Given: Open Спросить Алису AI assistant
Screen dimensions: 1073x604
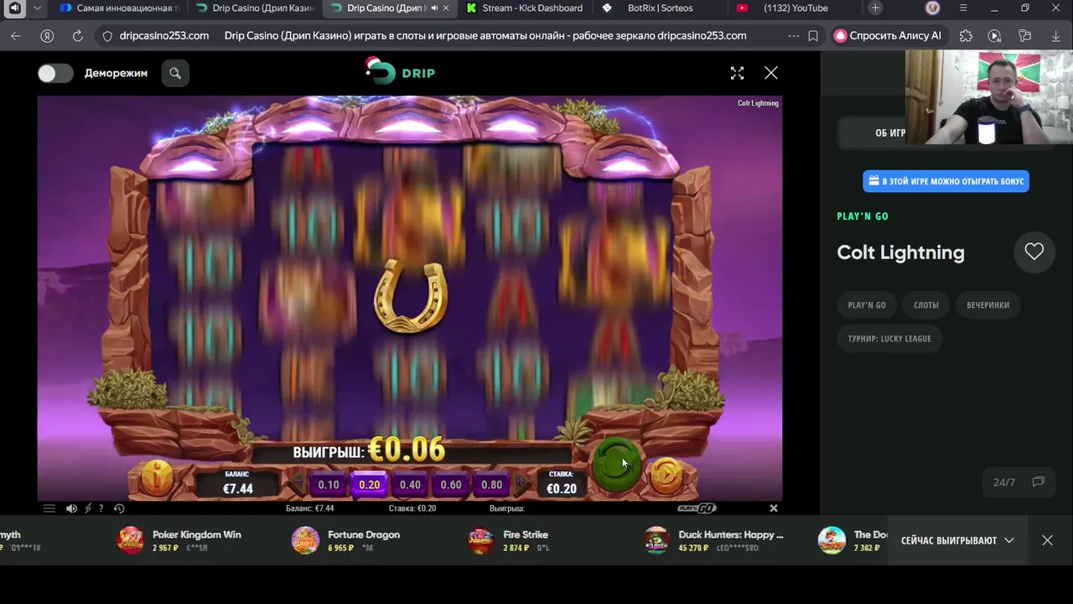Looking at the screenshot, I should click(x=888, y=36).
